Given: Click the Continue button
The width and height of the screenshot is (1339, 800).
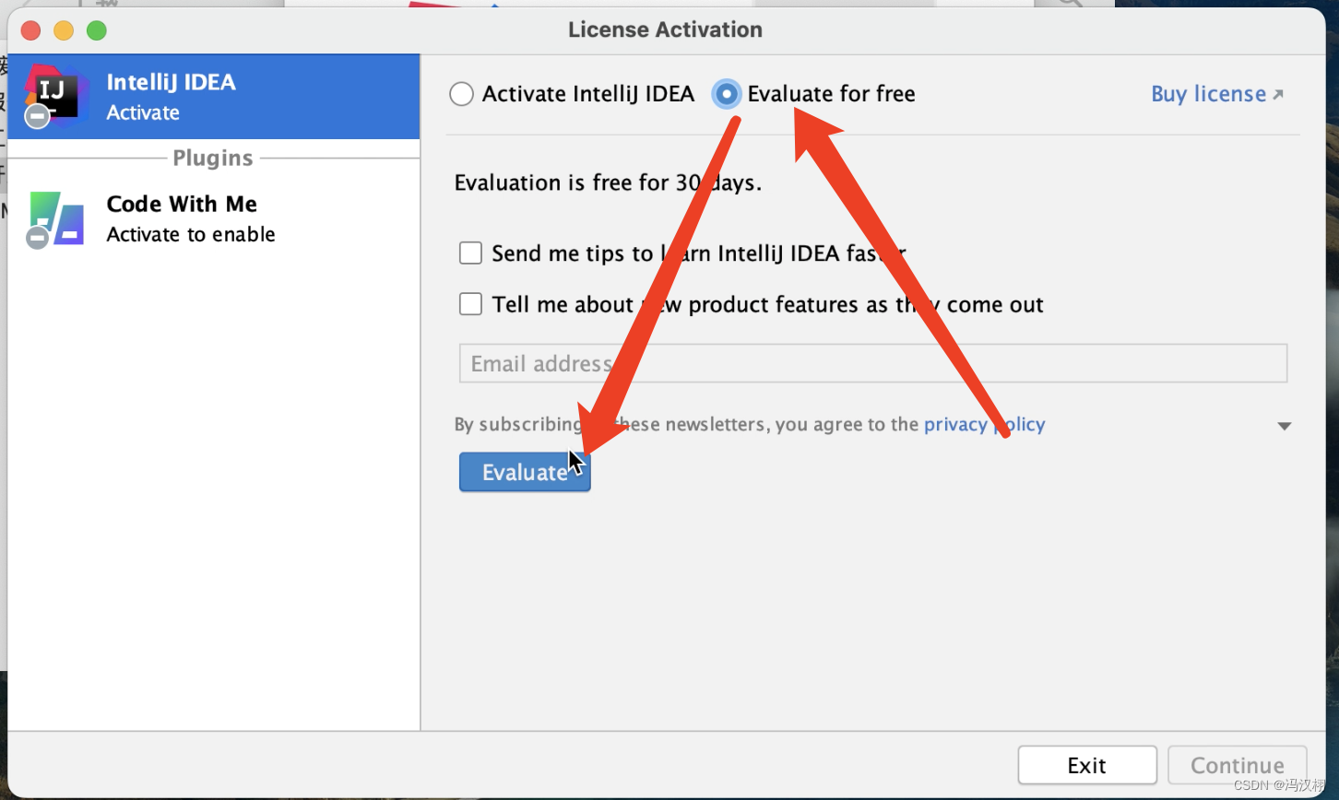Looking at the screenshot, I should pos(1238,765).
